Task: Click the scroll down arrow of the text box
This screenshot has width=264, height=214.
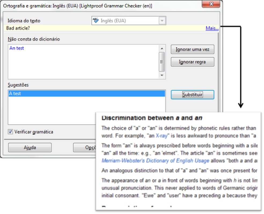Action: pos(162,75)
